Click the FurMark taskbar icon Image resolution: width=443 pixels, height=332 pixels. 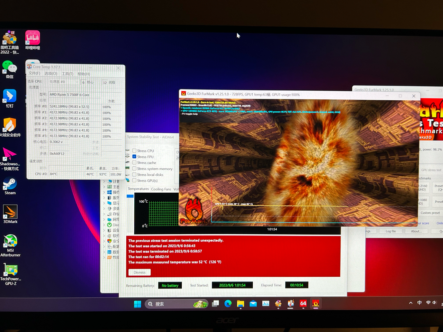tap(316, 304)
